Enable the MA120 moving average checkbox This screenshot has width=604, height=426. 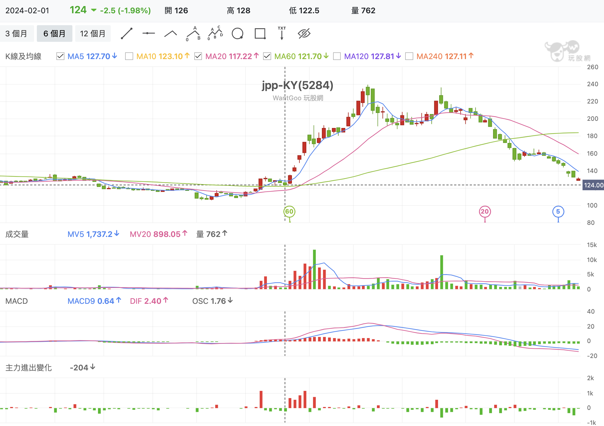pyautogui.click(x=337, y=56)
